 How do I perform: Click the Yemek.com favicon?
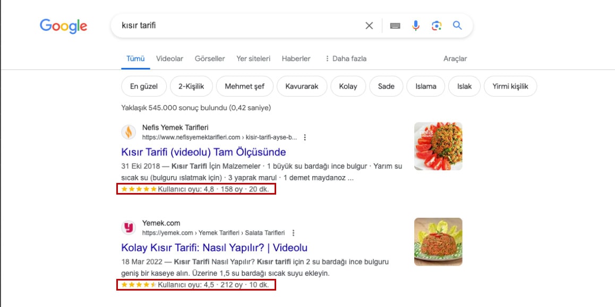[129, 227]
